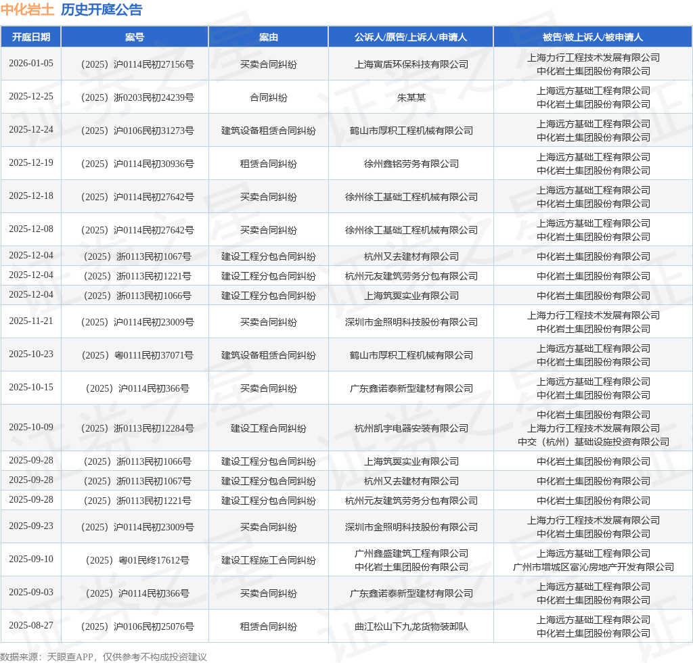Click 广东鑫诺泰新型建材有限公司 in the 2025-09-03 row
This screenshot has width=693, height=663.
(x=411, y=593)
